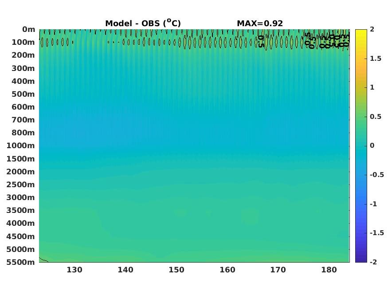The image size is (388, 291).
Task: Click the "170" longitude tick label
Action: [278, 270]
